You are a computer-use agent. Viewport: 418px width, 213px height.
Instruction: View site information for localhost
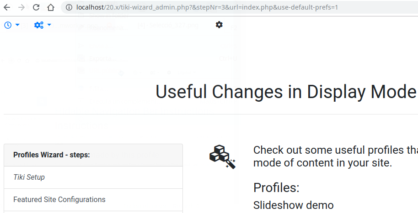[x=69, y=7]
